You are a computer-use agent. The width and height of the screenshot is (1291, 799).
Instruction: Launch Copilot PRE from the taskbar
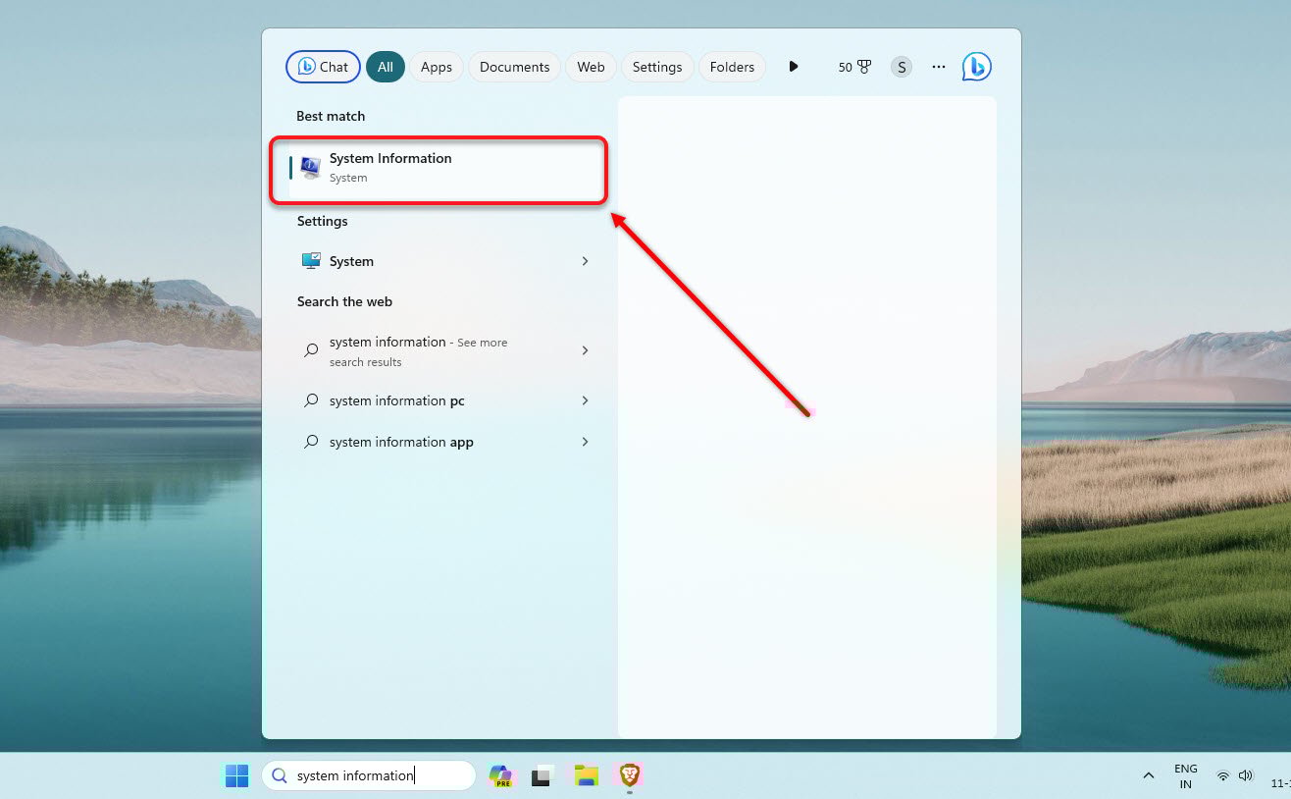[x=500, y=775]
